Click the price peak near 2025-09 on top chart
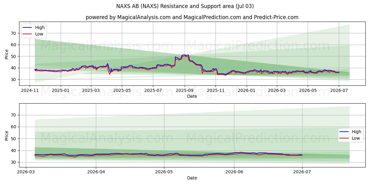This screenshot has height=185, width=370. pos(185,55)
